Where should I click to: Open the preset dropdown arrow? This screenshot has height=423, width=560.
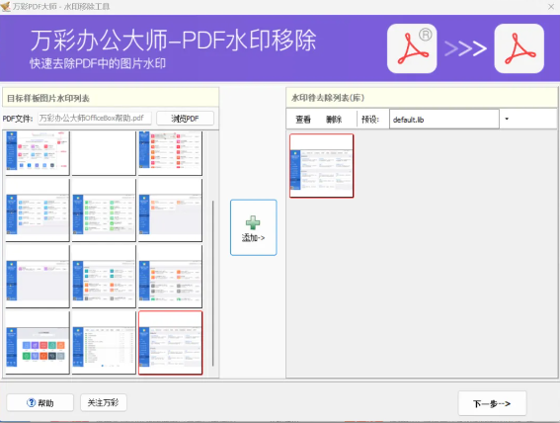tap(507, 119)
